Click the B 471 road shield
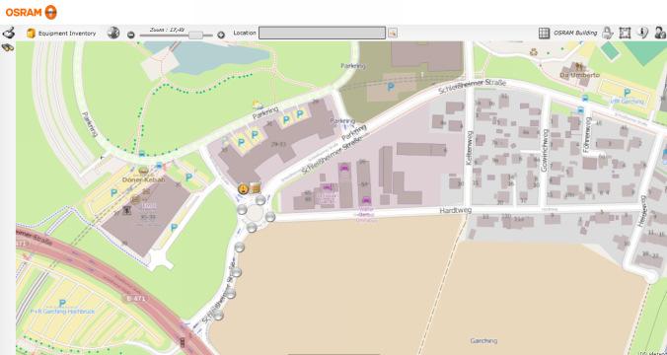Viewport: 667px width, 355px height. point(136,299)
